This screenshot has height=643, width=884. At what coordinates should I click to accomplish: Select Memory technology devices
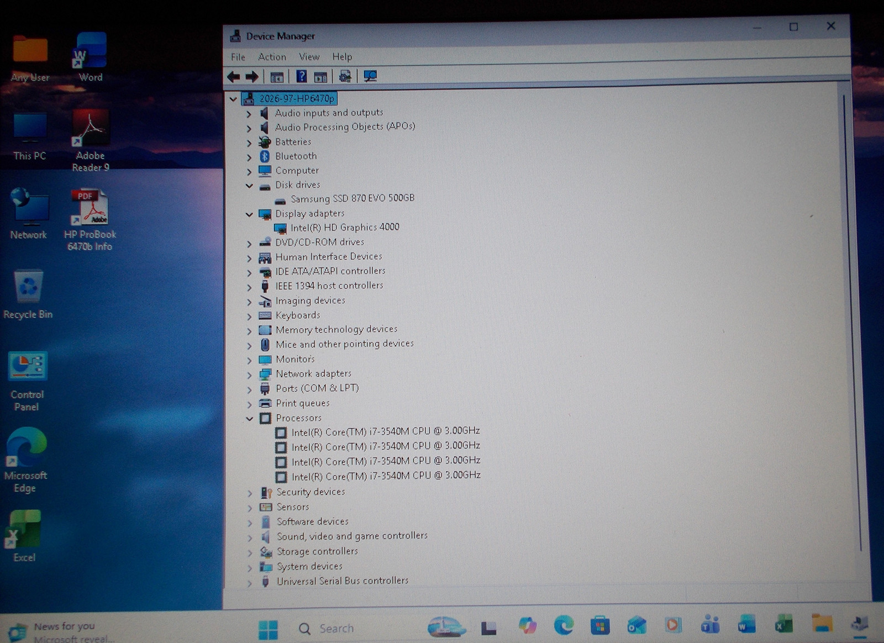point(336,330)
